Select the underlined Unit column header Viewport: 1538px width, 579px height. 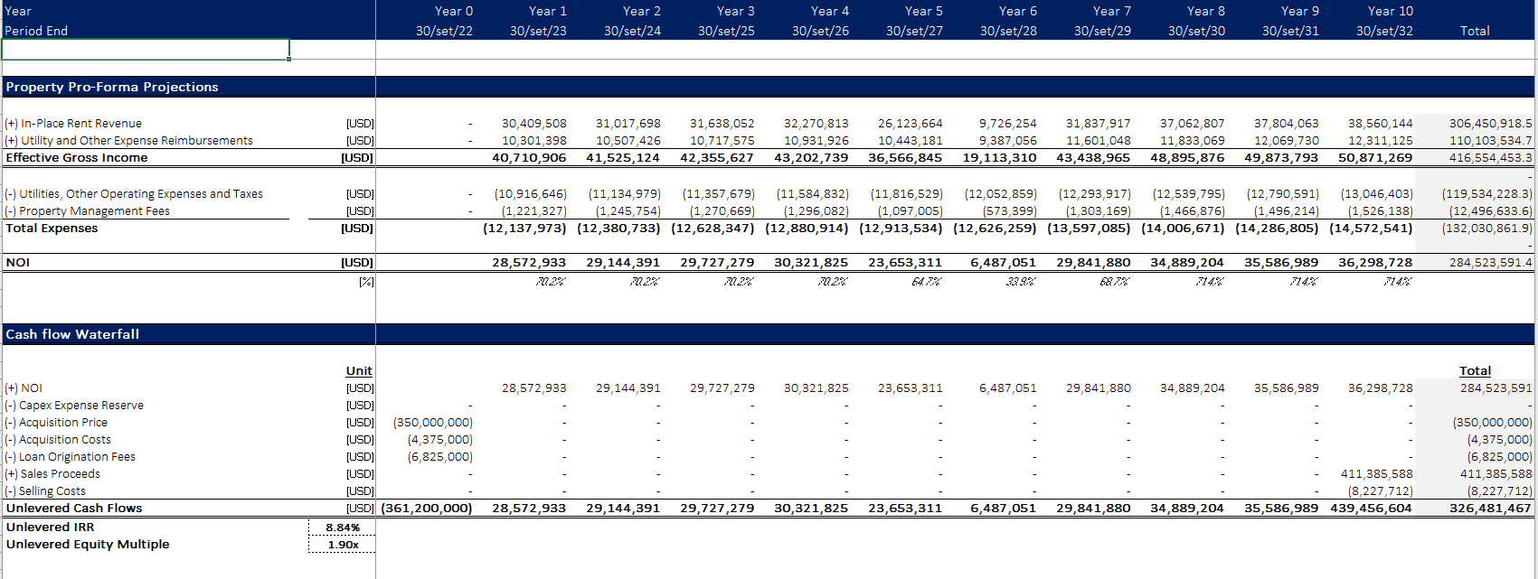[359, 371]
